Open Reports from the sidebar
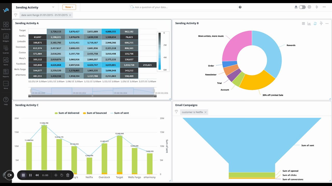332x186 pixels. click(6, 73)
